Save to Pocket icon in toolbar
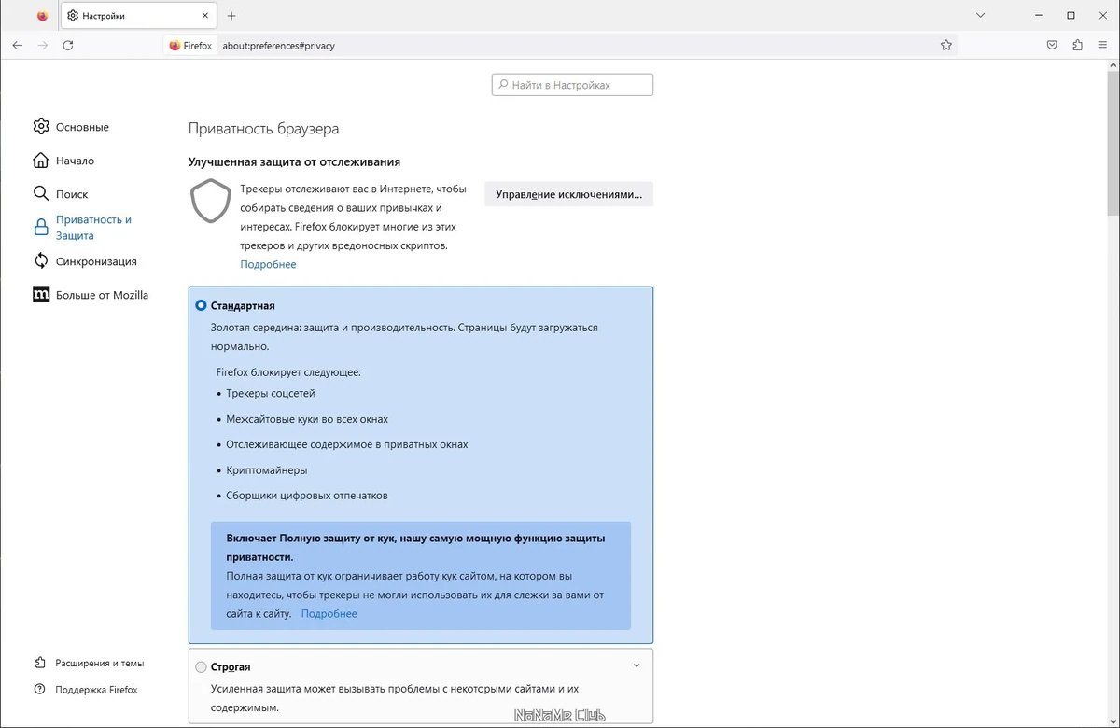This screenshot has width=1120, height=728. [x=1052, y=45]
